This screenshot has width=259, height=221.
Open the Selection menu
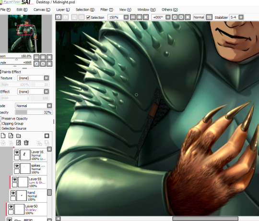click(85, 10)
